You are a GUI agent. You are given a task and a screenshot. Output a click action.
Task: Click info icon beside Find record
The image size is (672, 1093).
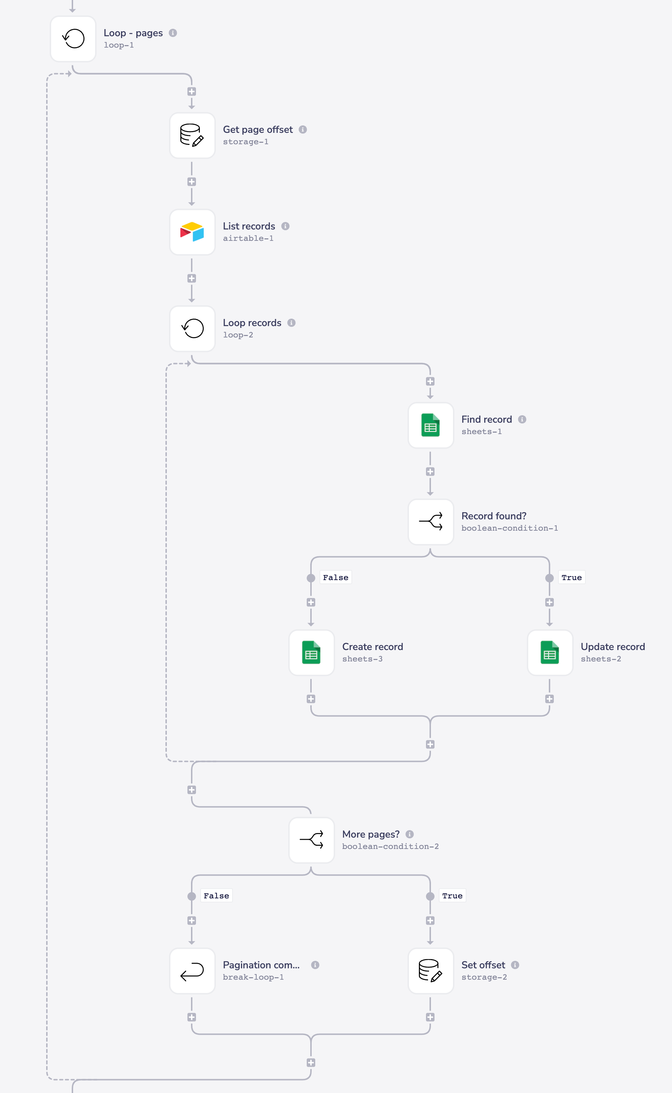pos(522,419)
